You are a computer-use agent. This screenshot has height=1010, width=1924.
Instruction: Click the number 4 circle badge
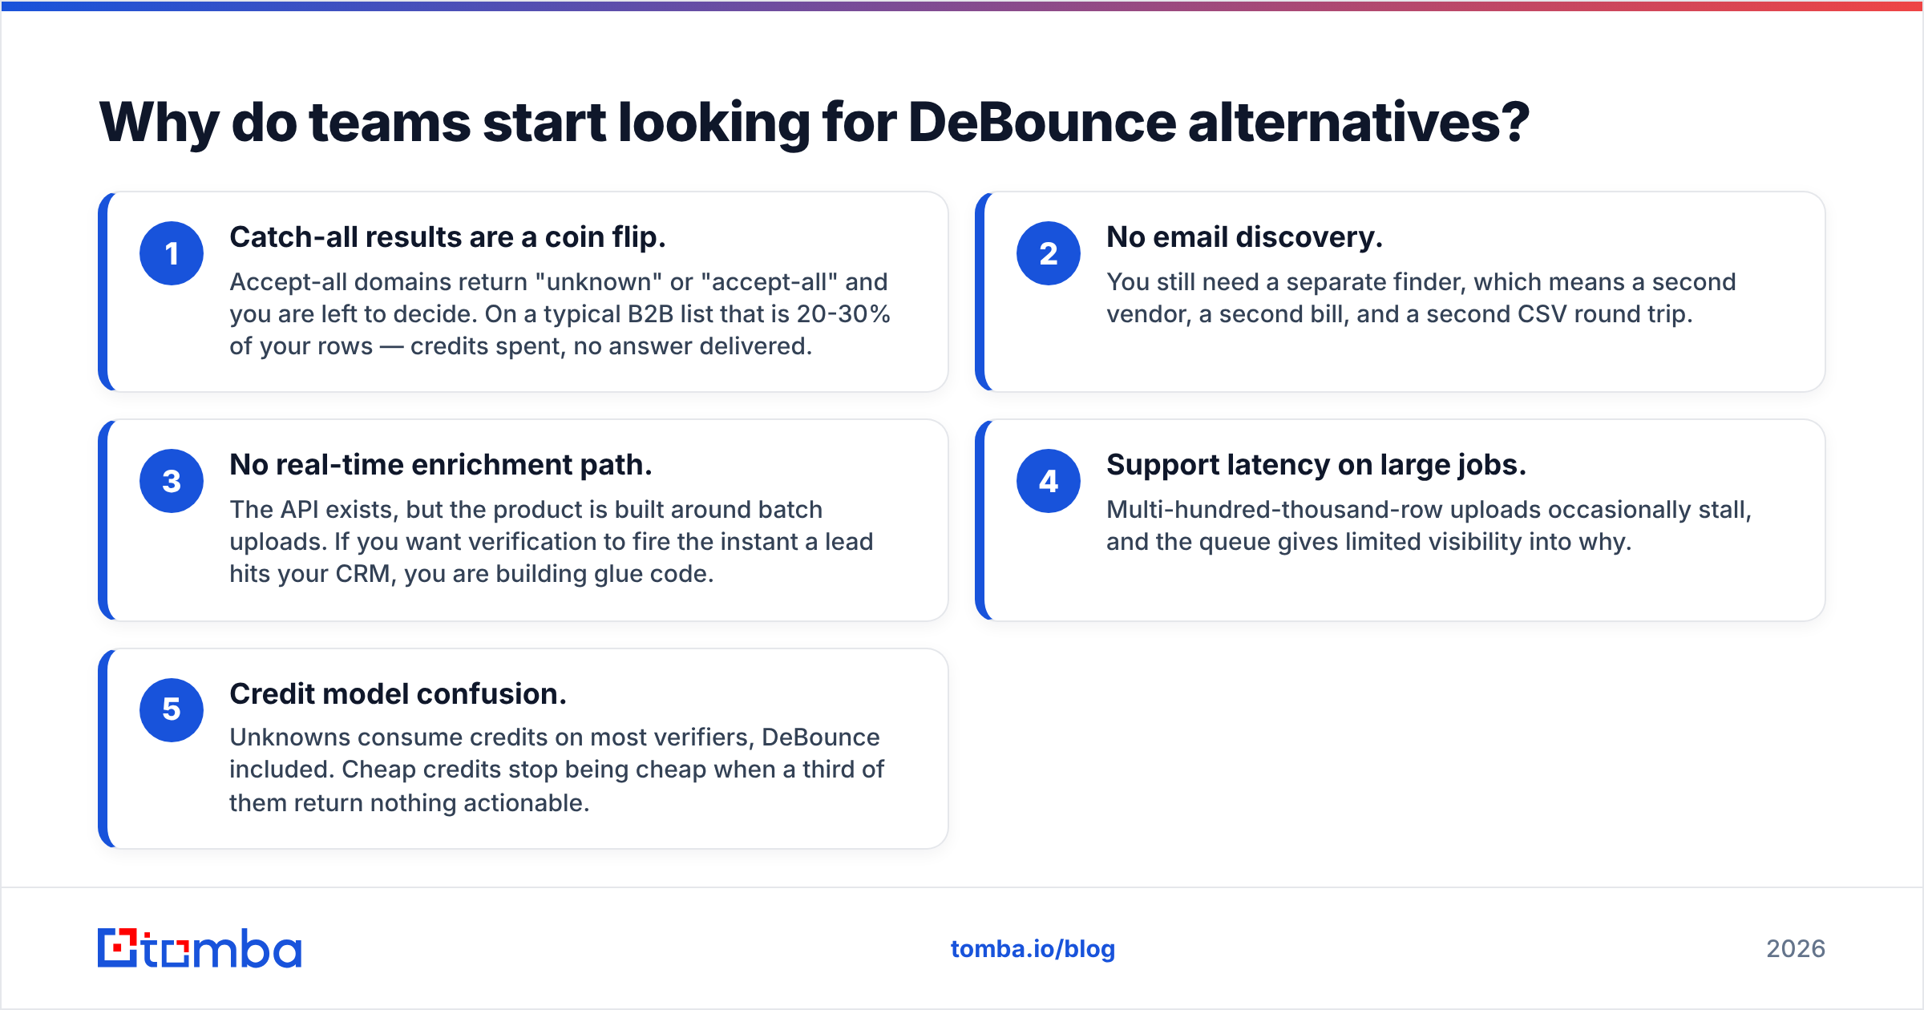pyautogui.click(x=1049, y=481)
